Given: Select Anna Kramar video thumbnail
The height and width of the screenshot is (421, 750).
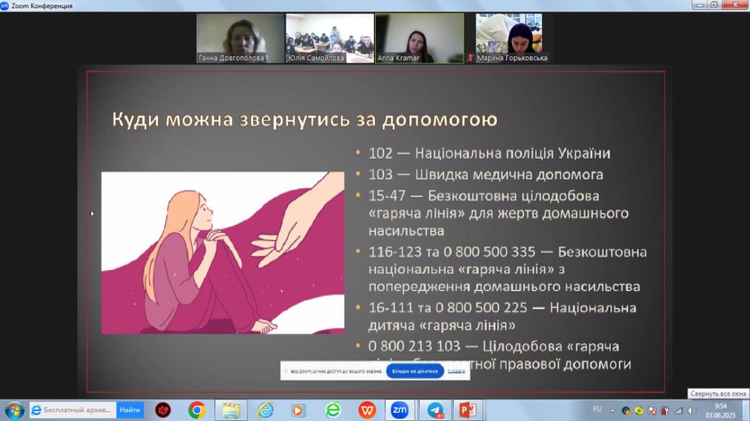Looking at the screenshot, I should [x=419, y=38].
